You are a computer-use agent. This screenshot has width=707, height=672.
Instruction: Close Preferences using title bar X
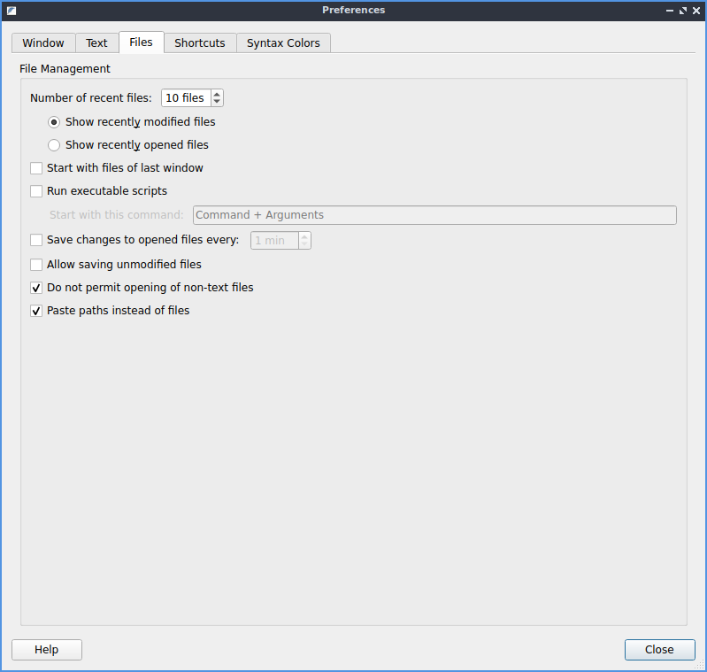[x=695, y=11]
